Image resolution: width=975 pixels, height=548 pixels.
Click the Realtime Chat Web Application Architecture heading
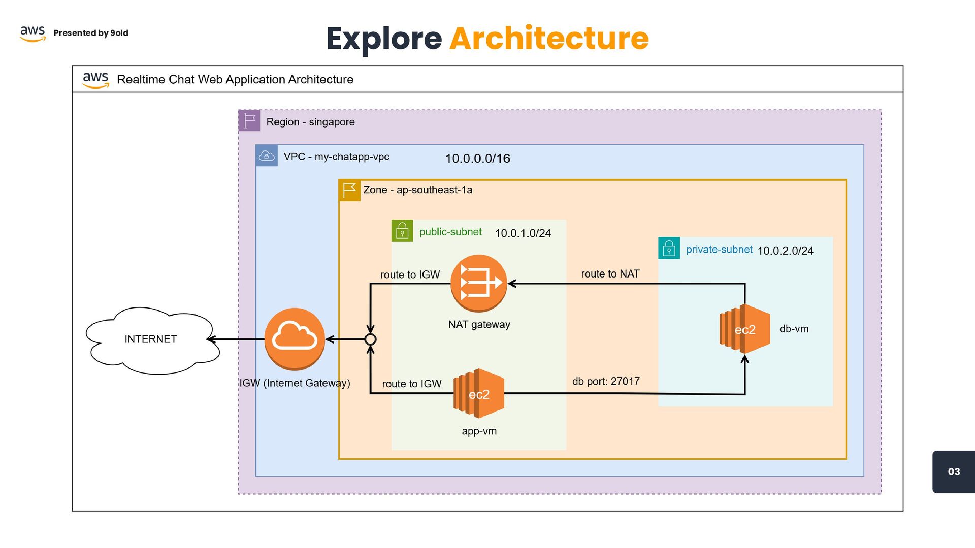point(235,79)
